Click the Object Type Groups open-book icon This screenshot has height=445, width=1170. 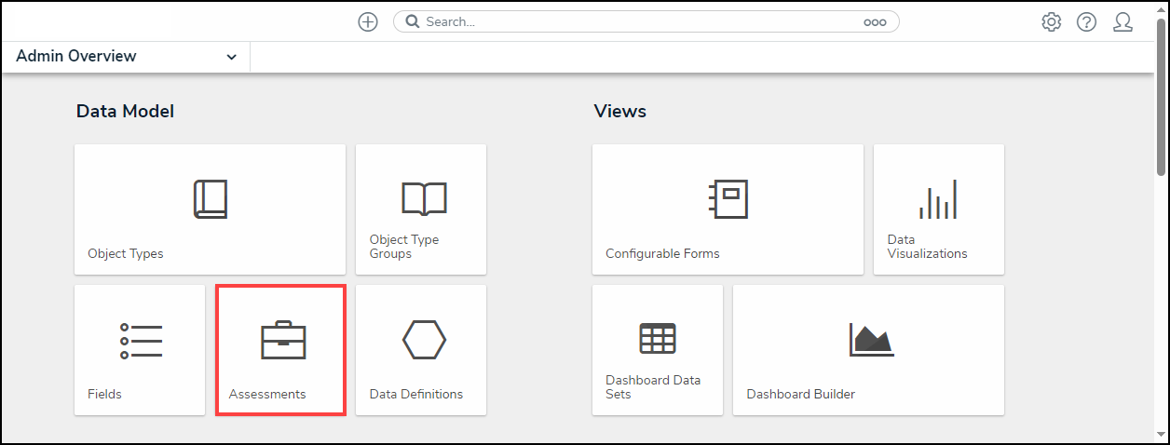424,198
